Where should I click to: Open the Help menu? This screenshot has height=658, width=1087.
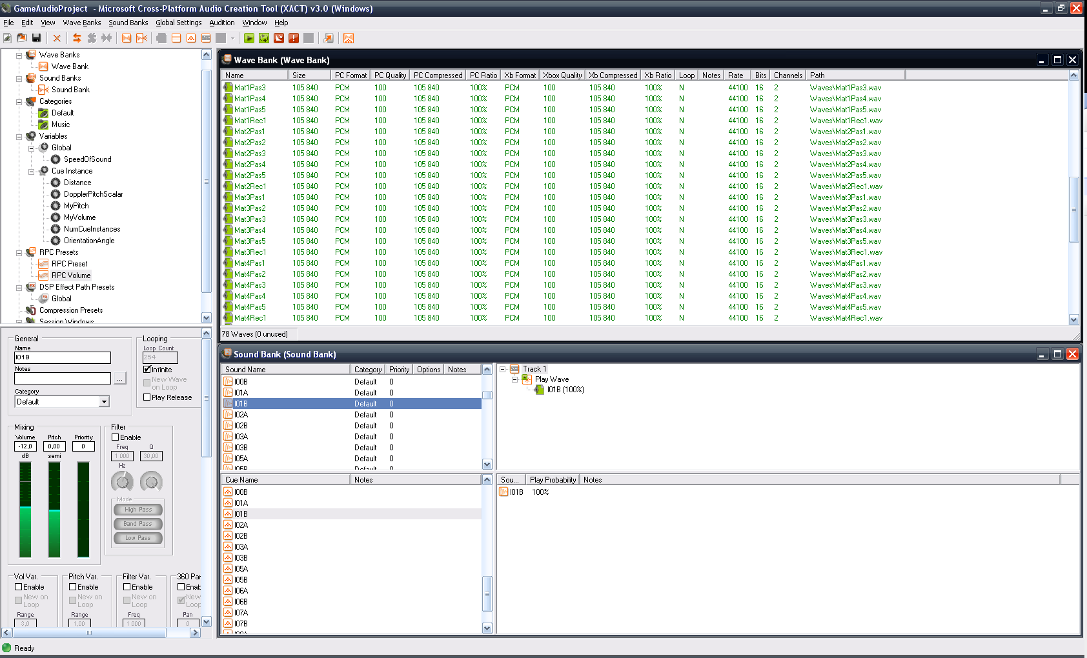[281, 23]
